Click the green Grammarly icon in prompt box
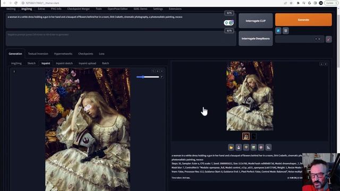The image size is (340, 191). pyautogui.click(x=231, y=23)
